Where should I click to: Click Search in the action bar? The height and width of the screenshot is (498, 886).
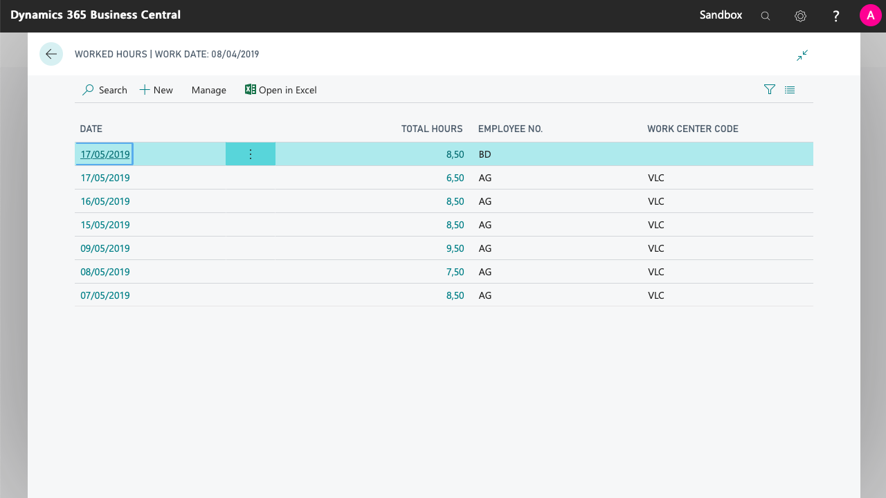105,90
